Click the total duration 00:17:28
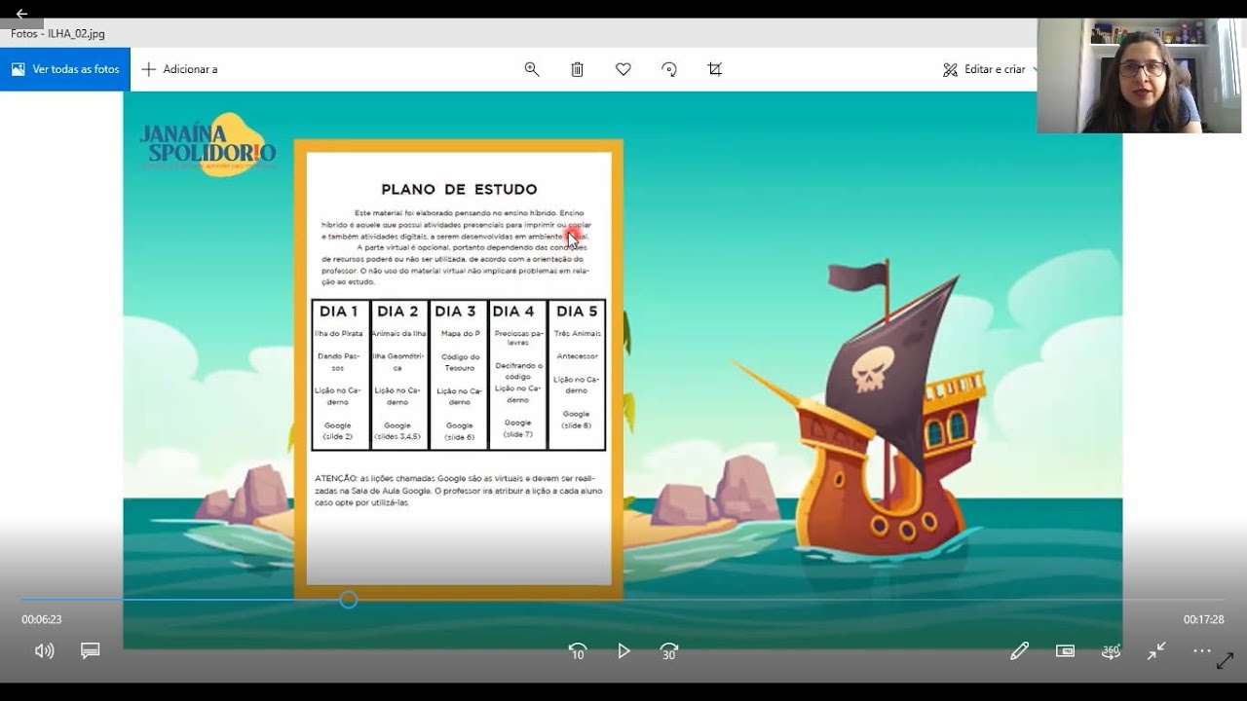This screenshot has height=701, width=1247. pos(1204,619)
